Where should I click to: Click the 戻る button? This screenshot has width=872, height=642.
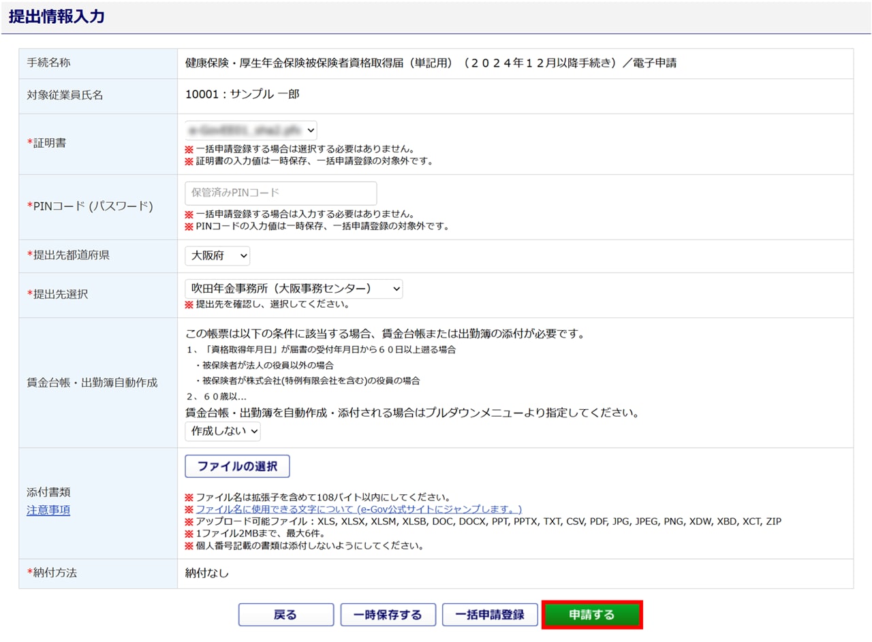coord(285,615)
